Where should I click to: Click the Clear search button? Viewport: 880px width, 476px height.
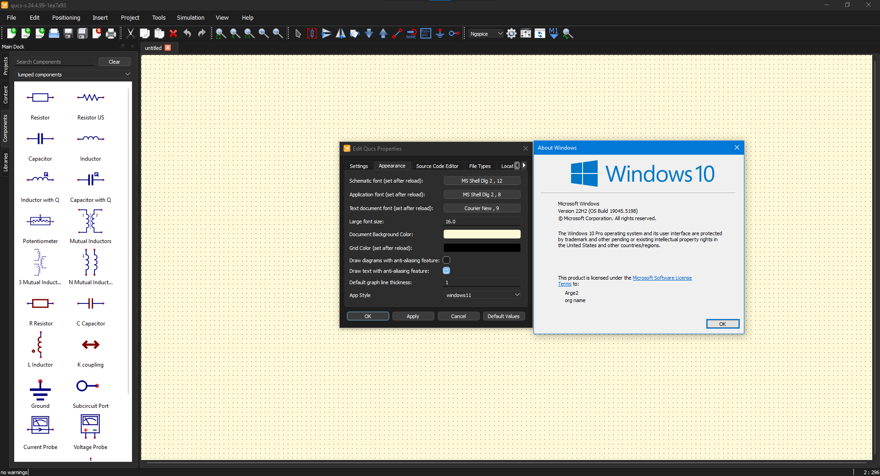pyautogui.click(x=115, y=62)
